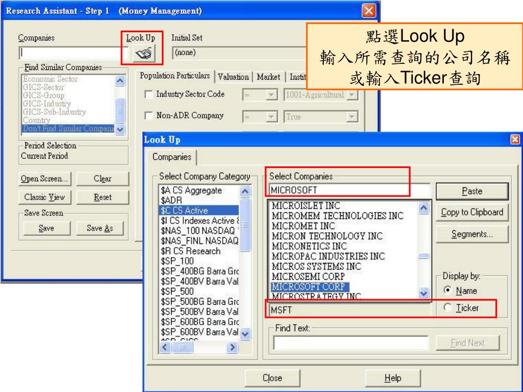
Task: Select the $SP_500 category
Action: point(177,291)
